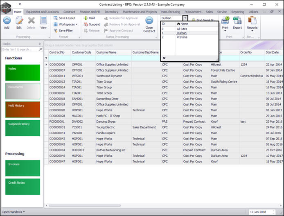Screen dimensions: 284x216
Task: Open the Contract ribbon tab
Action: pos(69,12)
